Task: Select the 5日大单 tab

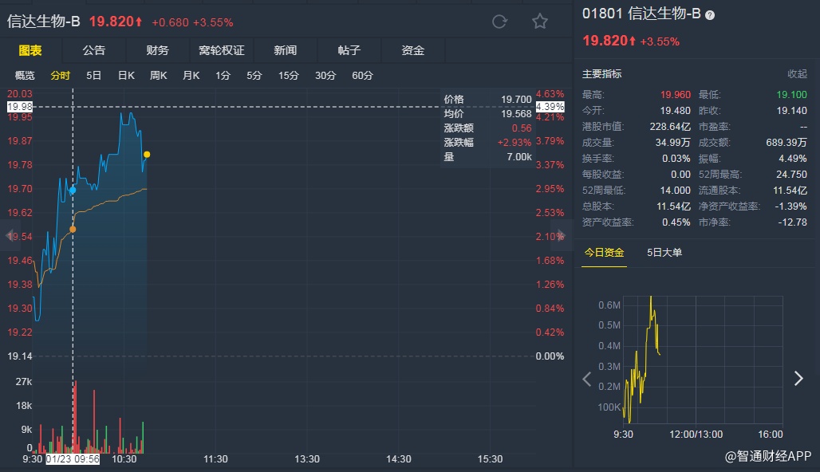Action: (664, 253)
